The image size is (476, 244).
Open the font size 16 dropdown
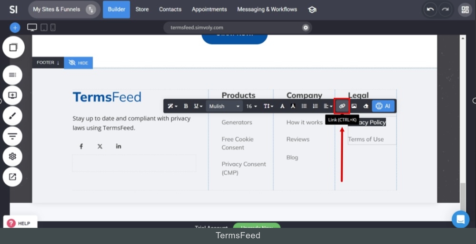point(251,106)
